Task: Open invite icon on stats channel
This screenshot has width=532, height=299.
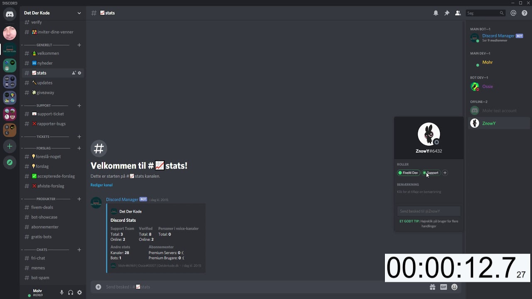Action: point(74,73)
